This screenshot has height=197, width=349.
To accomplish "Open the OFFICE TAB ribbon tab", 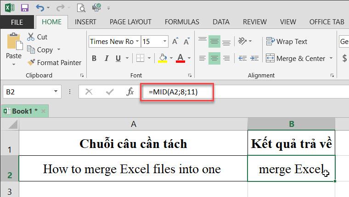I will click(x=327, y=22).
